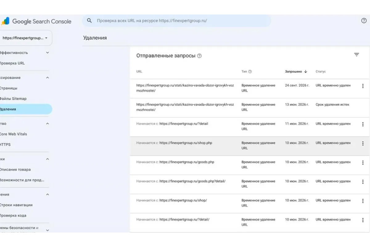Click the search magnifier icon
Image resolution: width=370 pixels, height=247 pixels.
pyautogui.click(x=89, y=21)
